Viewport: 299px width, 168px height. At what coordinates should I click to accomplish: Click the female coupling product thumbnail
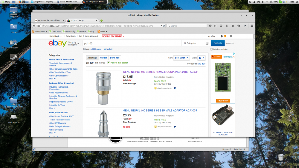(103, 88)
